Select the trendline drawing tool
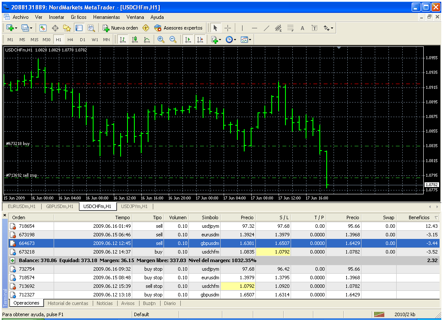The image size is (443, 320). coord(266,28)
